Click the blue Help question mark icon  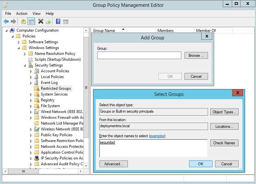58,22
